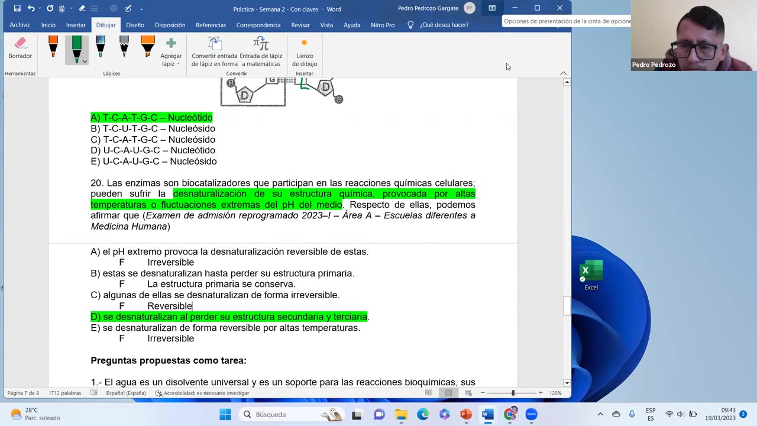Viewport: 757px width, 426px height.
Task: Switch to the Diseño tab
Action: pos(135,25)
